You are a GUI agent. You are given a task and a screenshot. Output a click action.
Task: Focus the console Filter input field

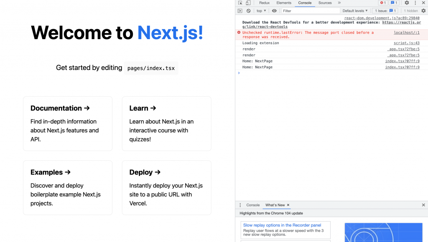[x=311, y=11]
